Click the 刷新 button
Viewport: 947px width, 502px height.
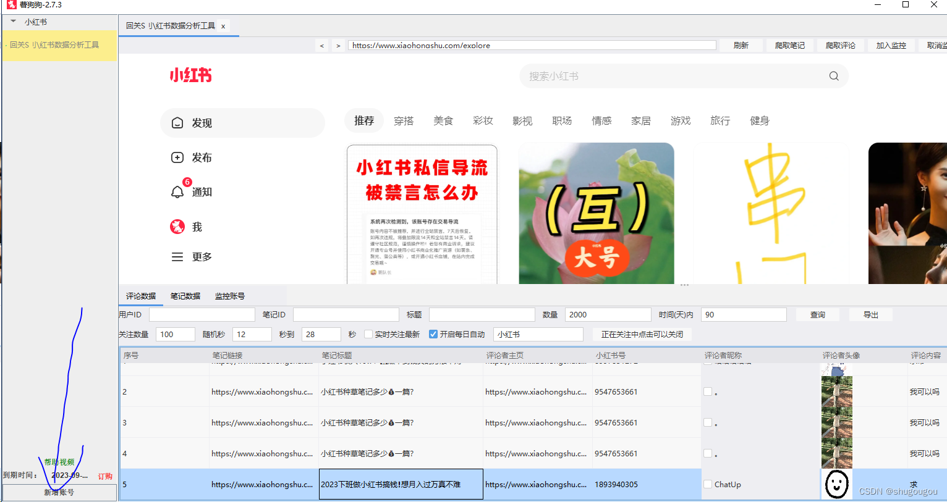coord(741,46)
